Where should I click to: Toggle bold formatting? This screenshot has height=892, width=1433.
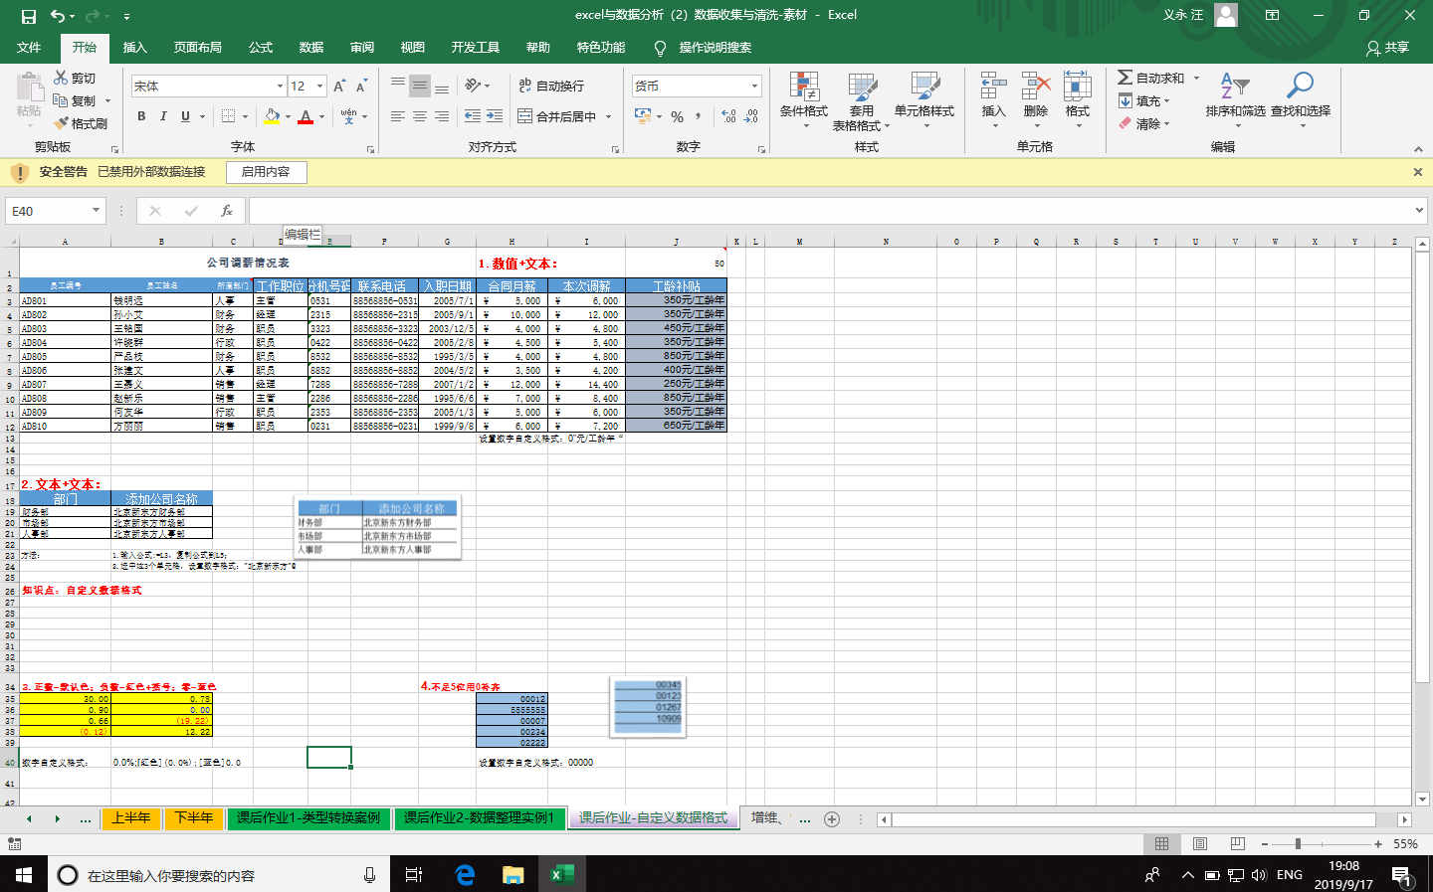141,116
